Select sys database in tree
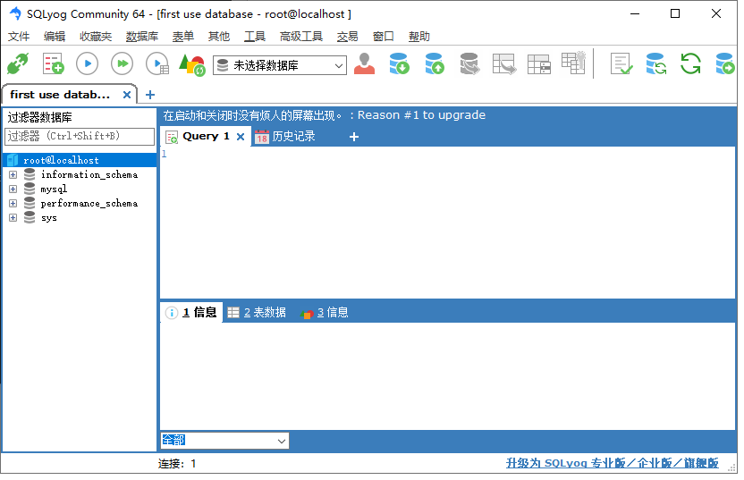Screen dimensions: 744x480 click(x=49, y=218)
